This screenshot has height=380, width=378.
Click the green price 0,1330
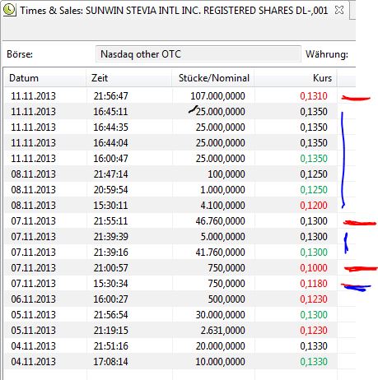[314, 362]
